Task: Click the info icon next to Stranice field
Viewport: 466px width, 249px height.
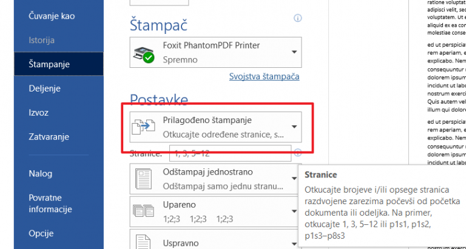Action: [x=297, y=153]
